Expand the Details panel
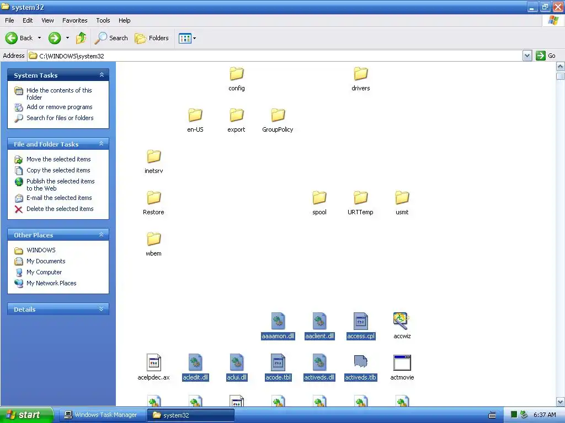Image resolution: width=565 pixels, height=423 pixels. [102, 309]
